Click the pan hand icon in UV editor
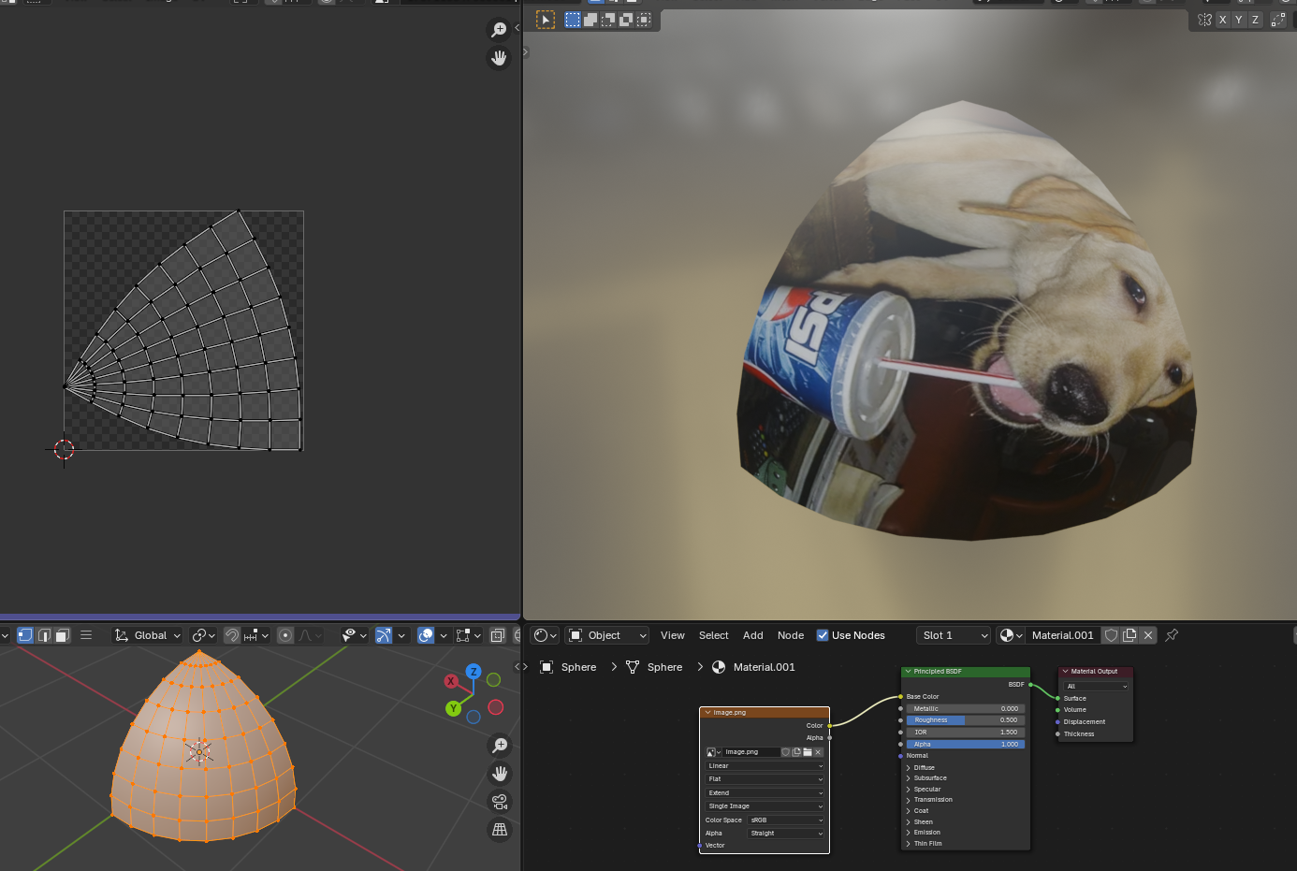This screenshot has height=871, width=1297. coord(499,58)
